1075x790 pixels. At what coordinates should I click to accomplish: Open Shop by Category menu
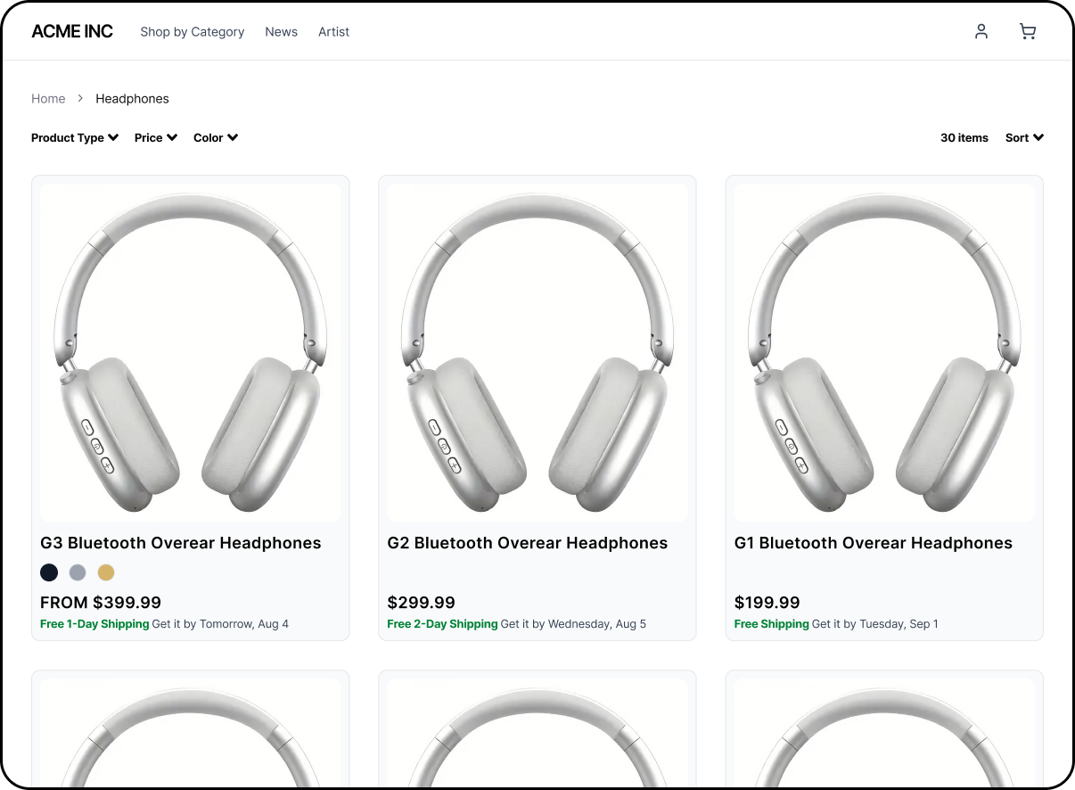tap(192, 31)
